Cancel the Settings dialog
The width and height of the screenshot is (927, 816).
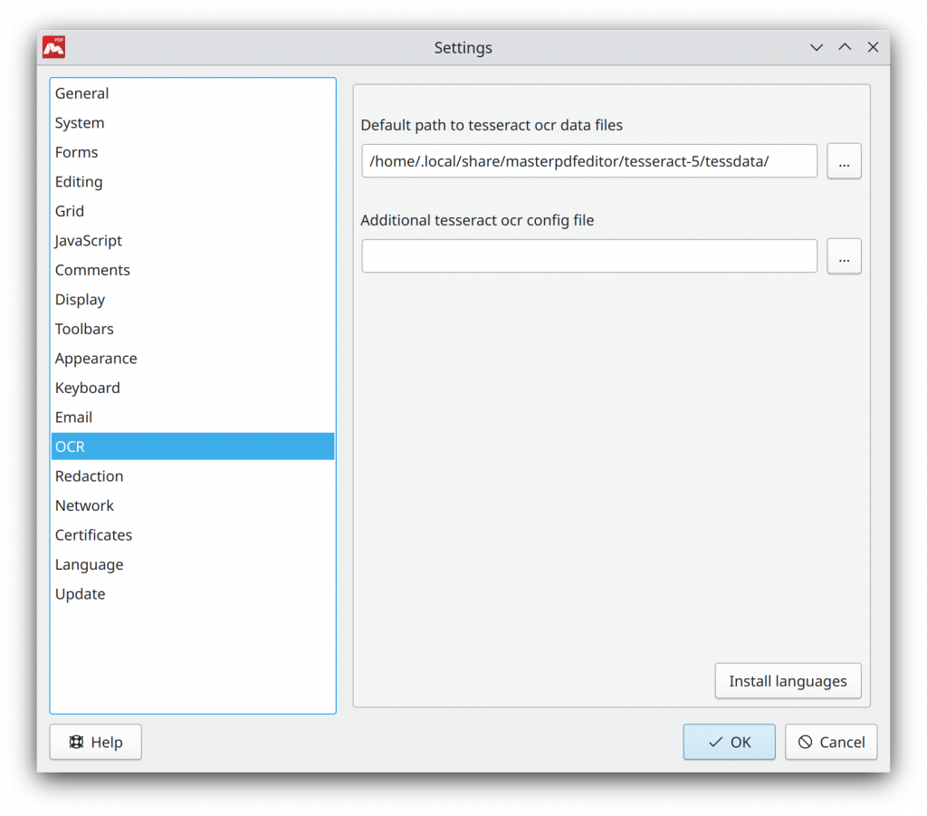point(830,742)
